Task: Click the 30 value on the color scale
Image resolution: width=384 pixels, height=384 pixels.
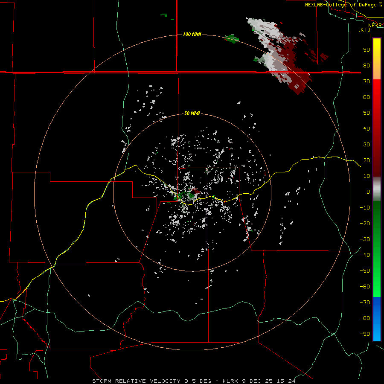Action: (367, 145)
